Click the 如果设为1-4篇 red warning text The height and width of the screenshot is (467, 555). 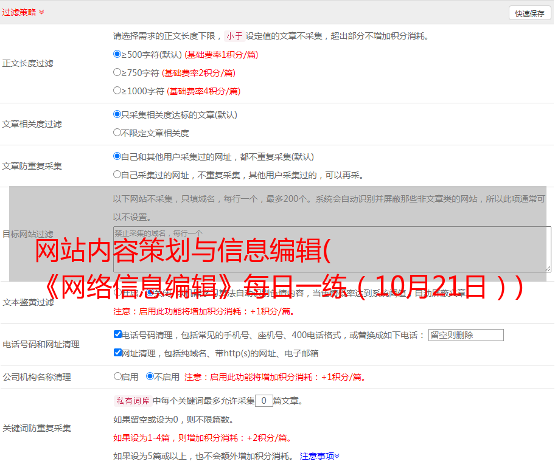pyautogui.click(x=203, y=438)
